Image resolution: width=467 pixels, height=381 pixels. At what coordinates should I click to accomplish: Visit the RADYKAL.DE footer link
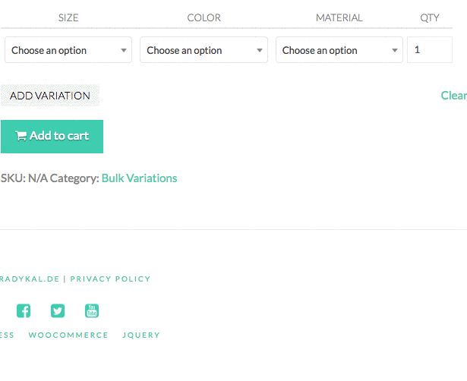pos(30,279)
